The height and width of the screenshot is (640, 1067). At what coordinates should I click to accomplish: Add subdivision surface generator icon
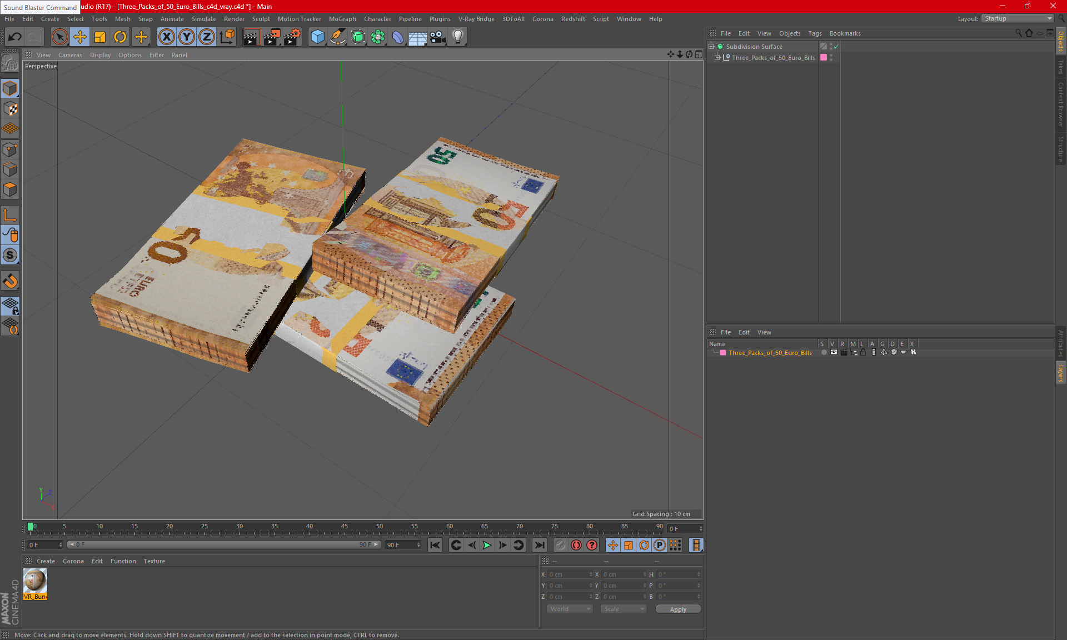358,37
